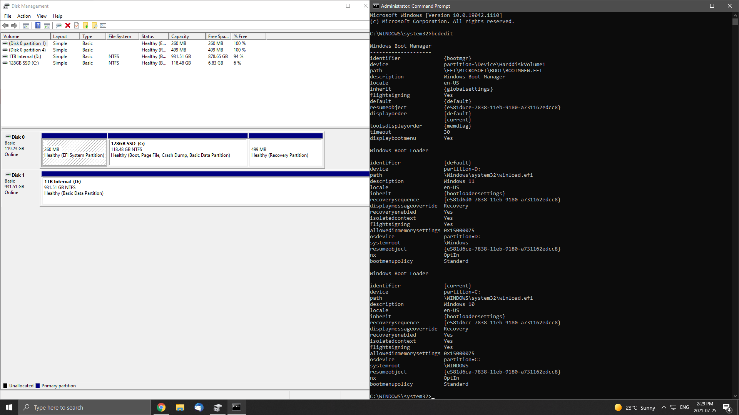The height and width of the screenshot is (415, 739).
Task: Select the Disk 0 label in graphical view
Action: (21, 149)
